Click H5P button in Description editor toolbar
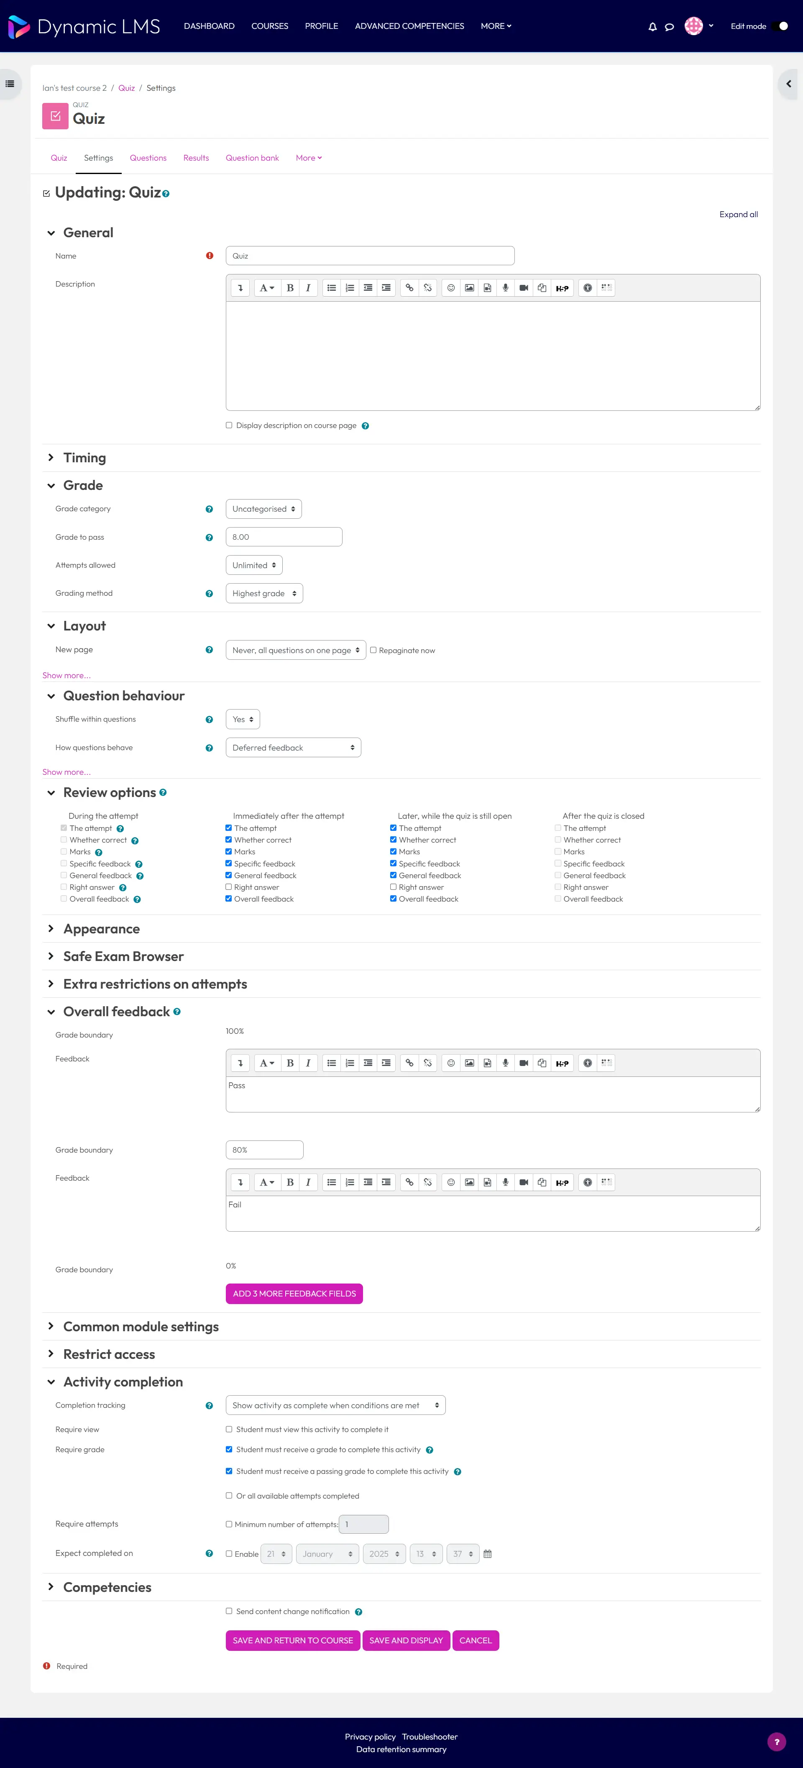The image size is (803, 1768). pos(562,287)
